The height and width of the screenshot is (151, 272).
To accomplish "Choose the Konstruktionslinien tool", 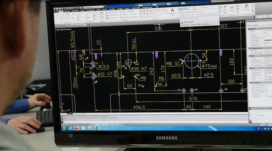I will (x=87, y=16).
